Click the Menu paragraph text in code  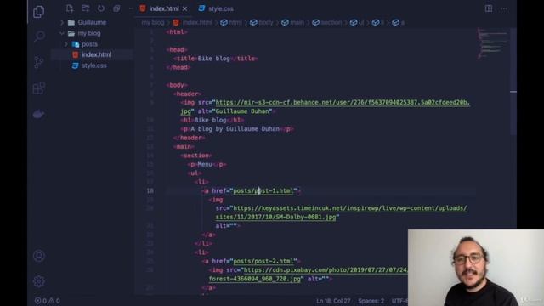click(205, 164)
